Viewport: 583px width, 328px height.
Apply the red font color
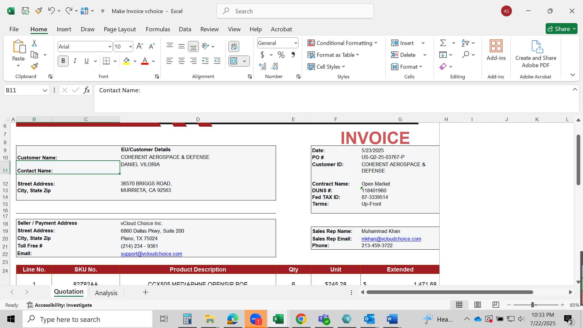(145, 61)
